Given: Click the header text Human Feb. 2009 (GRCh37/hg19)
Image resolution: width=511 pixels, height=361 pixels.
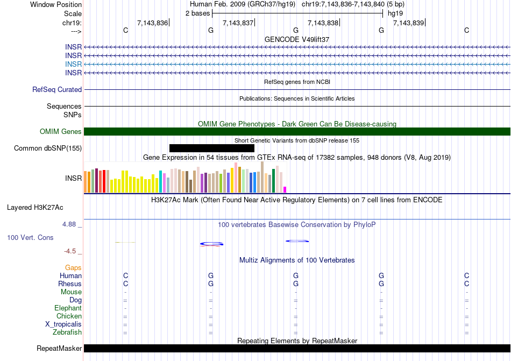Looking at the screenshot, I should tap(243, 4).
